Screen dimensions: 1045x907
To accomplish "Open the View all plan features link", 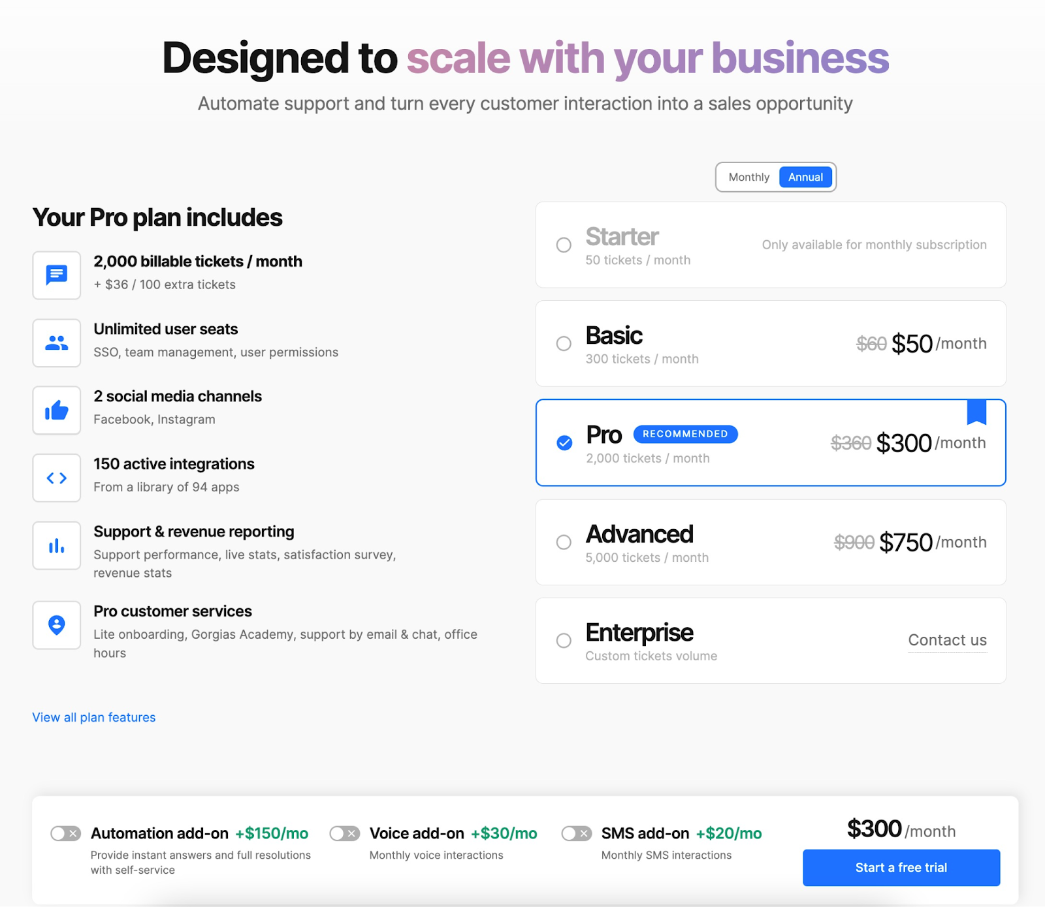I will [x=94, y=717].
